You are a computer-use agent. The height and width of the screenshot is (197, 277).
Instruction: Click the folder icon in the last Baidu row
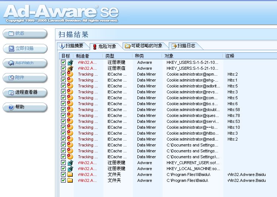[x=70, y=180]
